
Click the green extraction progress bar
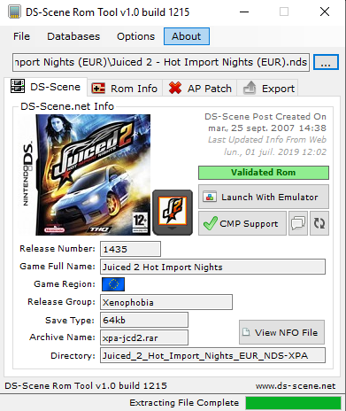(x=293, y=403)
